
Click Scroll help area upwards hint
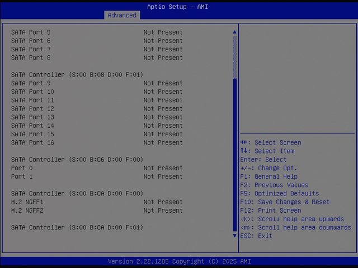[292, 219]
